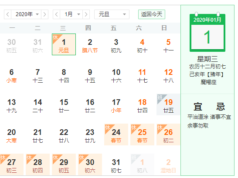Select January 17 小年 date
The image size is (238, 178).
(116, 104)
